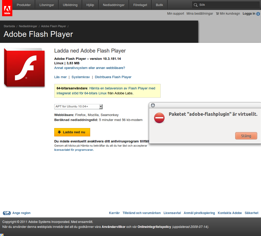Viewport: 261px width, 236px height.
Task: Open licensavtalet för programvaran link
Action: pyautogui.click(x=74, y=150)
